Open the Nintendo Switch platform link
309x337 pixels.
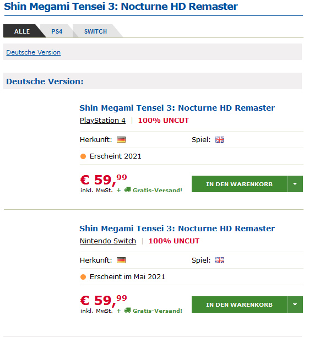pyautogui.click(x=108, y=241)
